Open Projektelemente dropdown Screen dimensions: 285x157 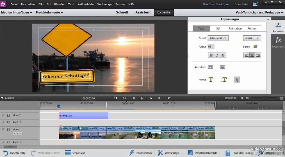(49, 12)
